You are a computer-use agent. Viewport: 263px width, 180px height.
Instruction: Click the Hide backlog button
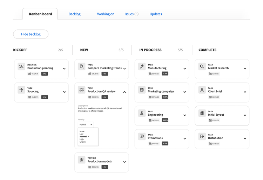(x=31, y=34)
